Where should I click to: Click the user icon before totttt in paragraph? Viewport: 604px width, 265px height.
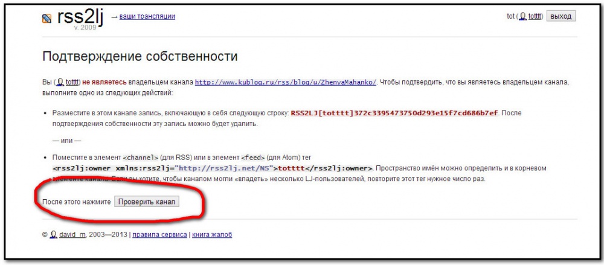pyautogui.click(x=60, y=82)
